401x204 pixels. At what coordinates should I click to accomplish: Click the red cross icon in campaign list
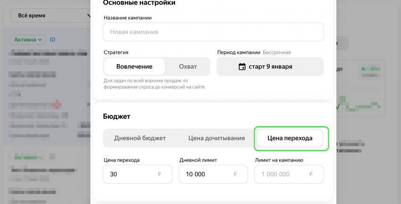pyautogui.click(x=58, y=104)
